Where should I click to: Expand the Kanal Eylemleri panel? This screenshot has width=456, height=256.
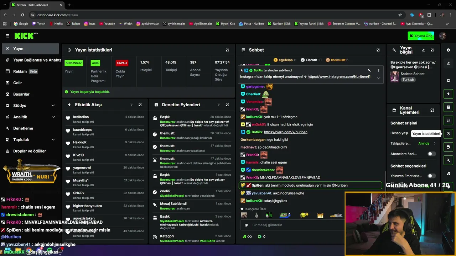[x=432, y=110]
